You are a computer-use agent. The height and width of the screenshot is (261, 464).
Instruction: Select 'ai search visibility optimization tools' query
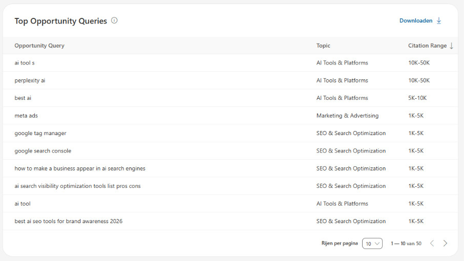77,186
